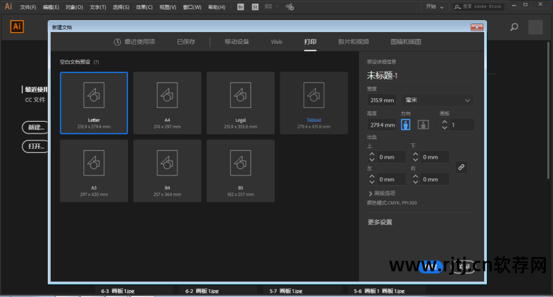Select portrait orientation icon
This screenshot has width=553, height=297.
[406, 125]
